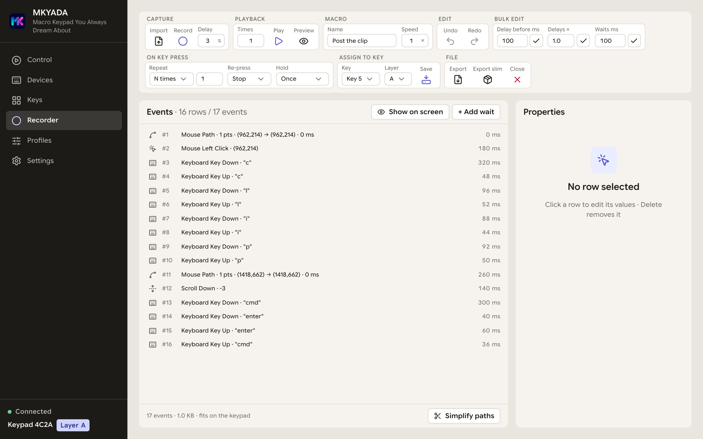Viewport: 703px width, 439px height.
Task: Apply the Delays multiplier checkmark
Action: click(x=583, y=41)
